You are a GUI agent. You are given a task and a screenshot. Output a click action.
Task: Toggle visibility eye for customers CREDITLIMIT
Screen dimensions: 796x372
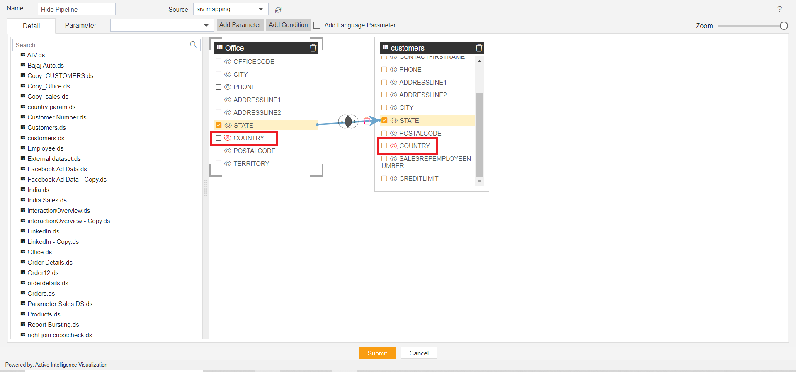(x=393, y=179)
